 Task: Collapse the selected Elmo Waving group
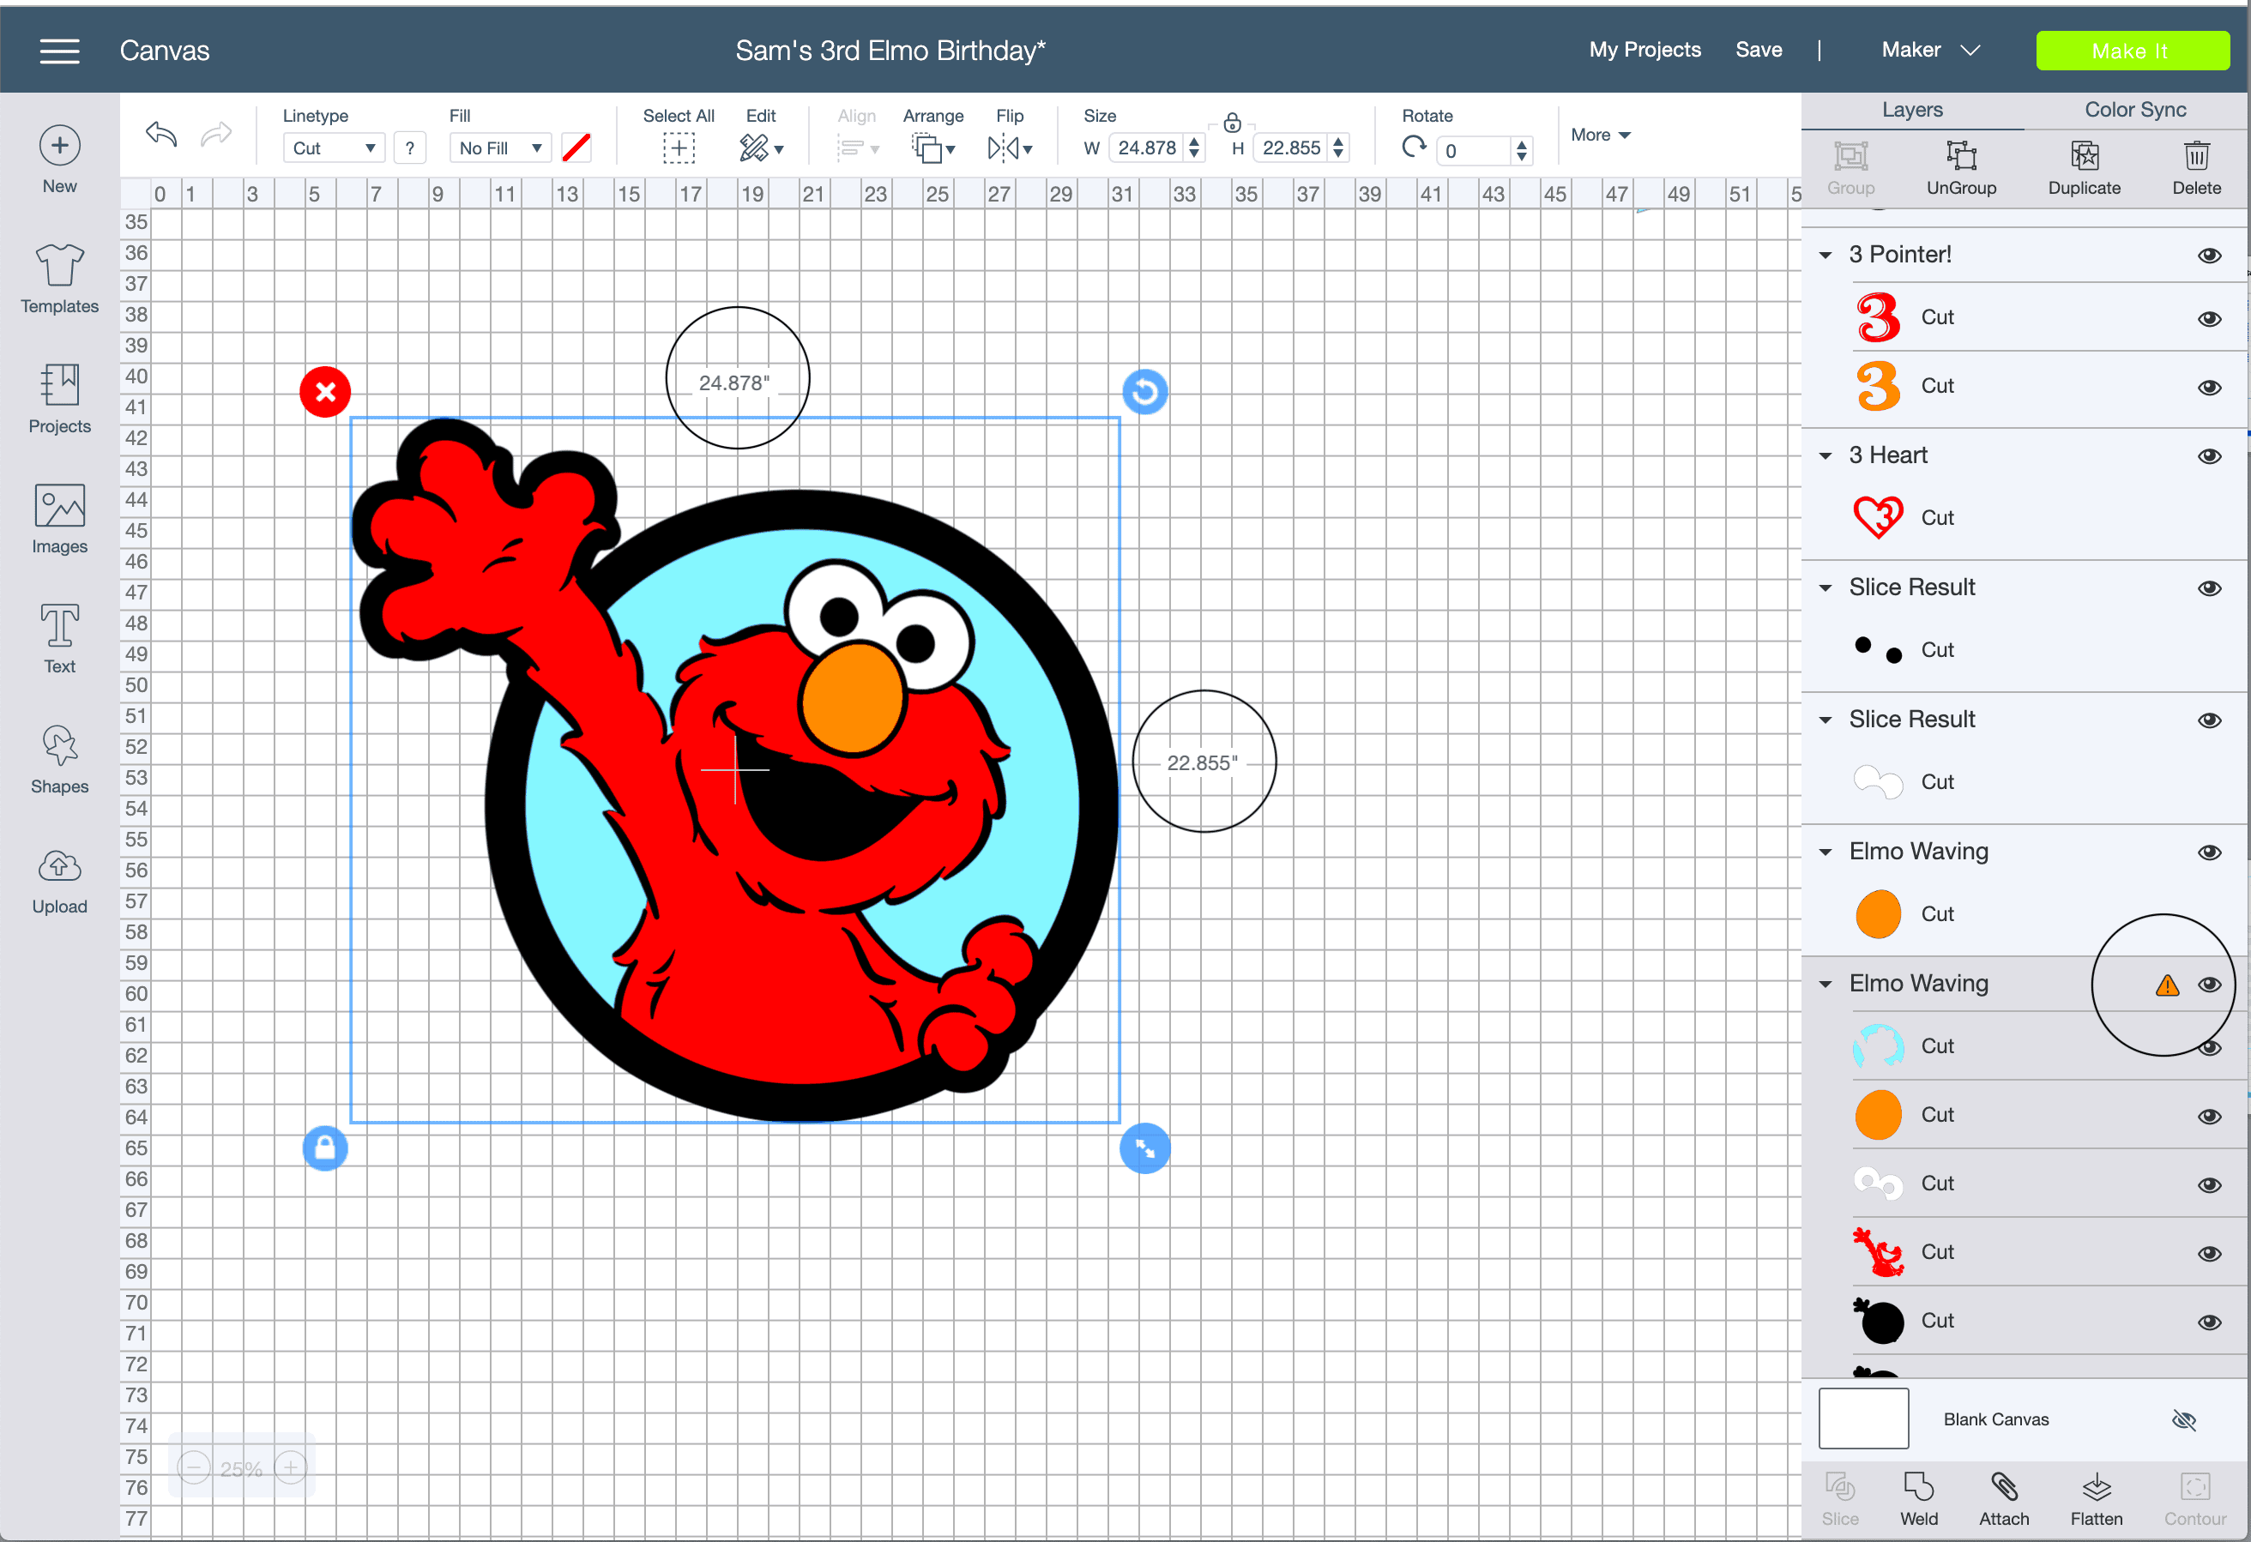pos(1825,984)
